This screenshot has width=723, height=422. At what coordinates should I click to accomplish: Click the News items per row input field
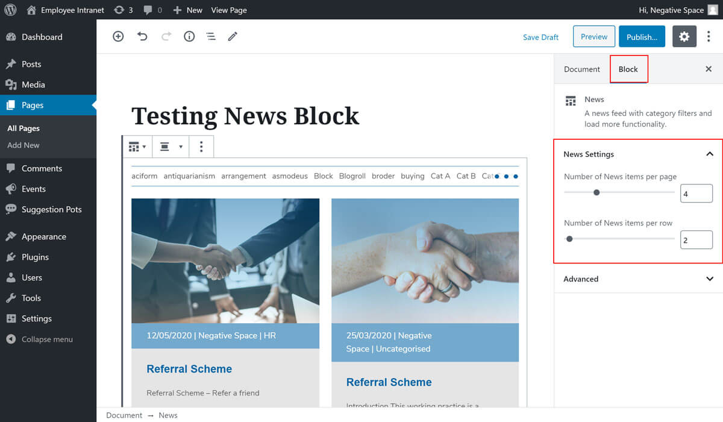(x=696, y=240)
